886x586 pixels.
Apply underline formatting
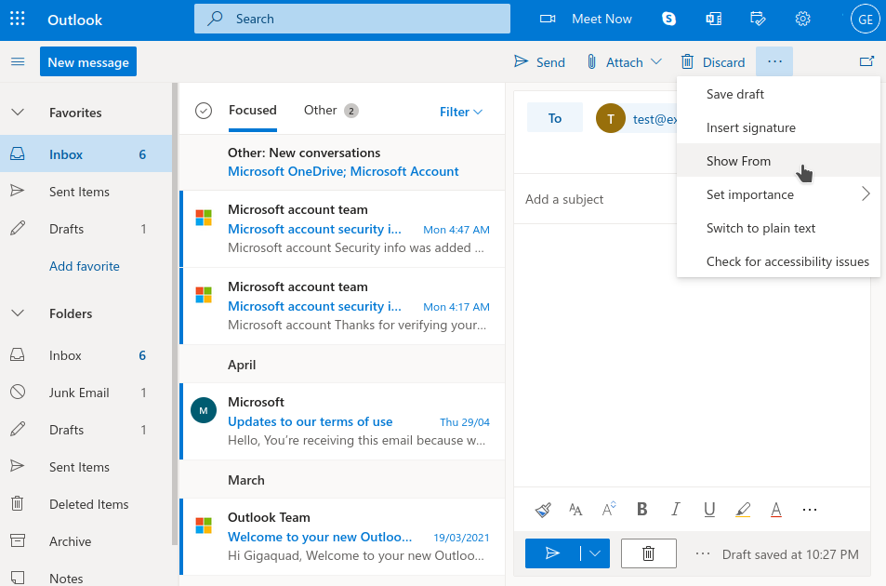point(708,509)
